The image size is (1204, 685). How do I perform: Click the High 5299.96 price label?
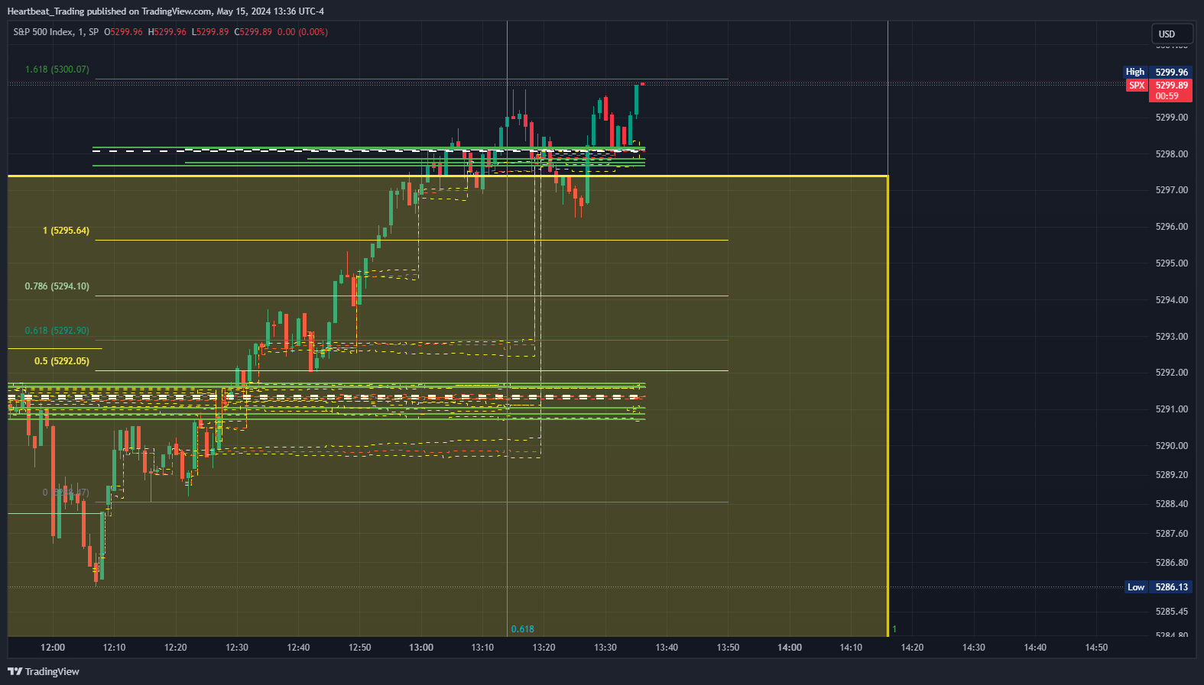(1157, 72)
